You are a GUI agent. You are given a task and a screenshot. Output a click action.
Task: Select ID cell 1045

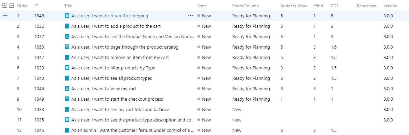39,130
